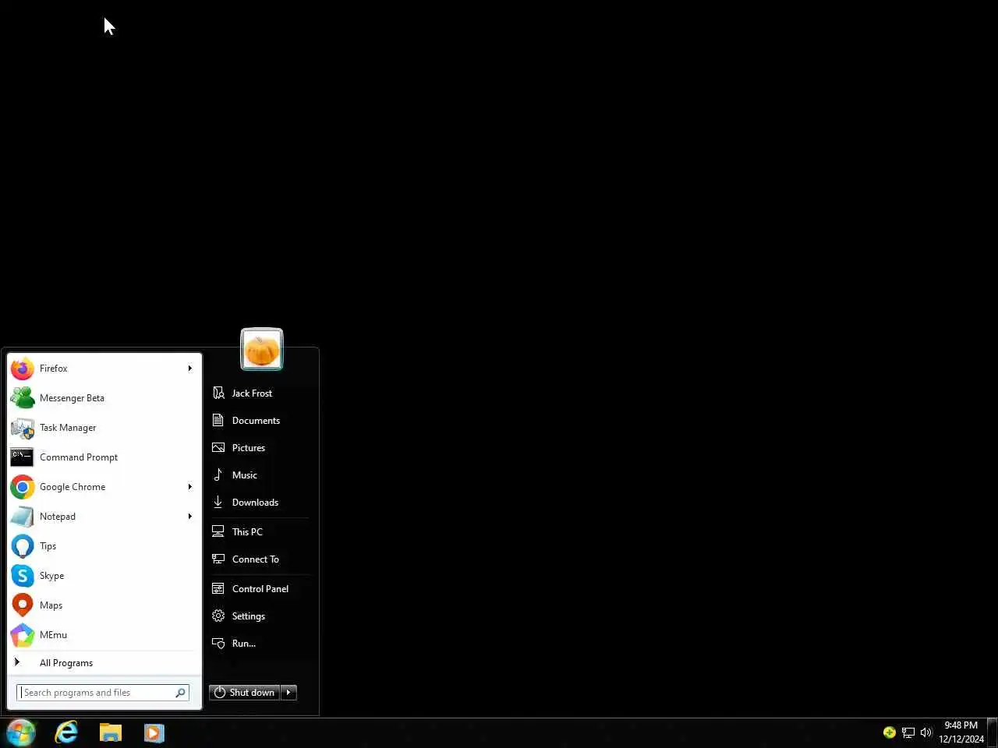Select the Skype label
This screenshot has height=748, width=998.
[51, 576]
